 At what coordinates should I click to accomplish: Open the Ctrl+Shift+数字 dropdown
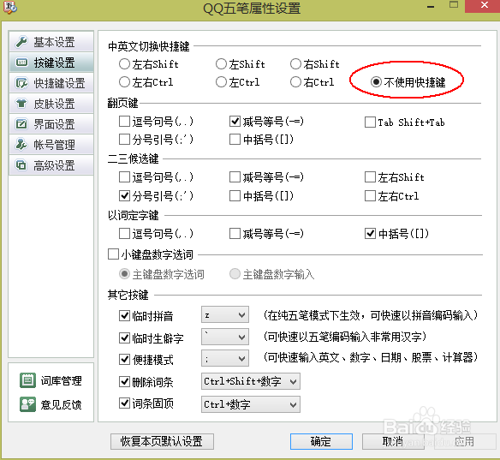[x=251, y=381]
